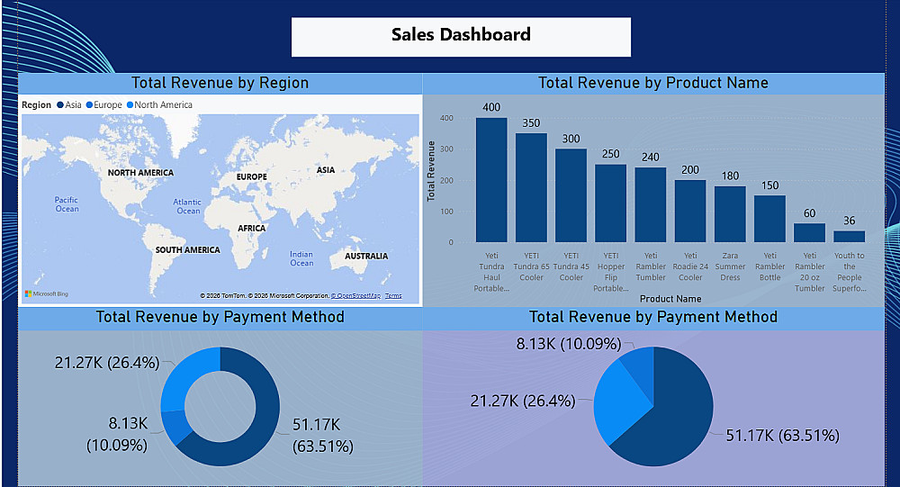Image resolution: width=900 pixels, height=487 pixels.
Task: Click the Zara Summer Dress axis label
Action: 730,266
